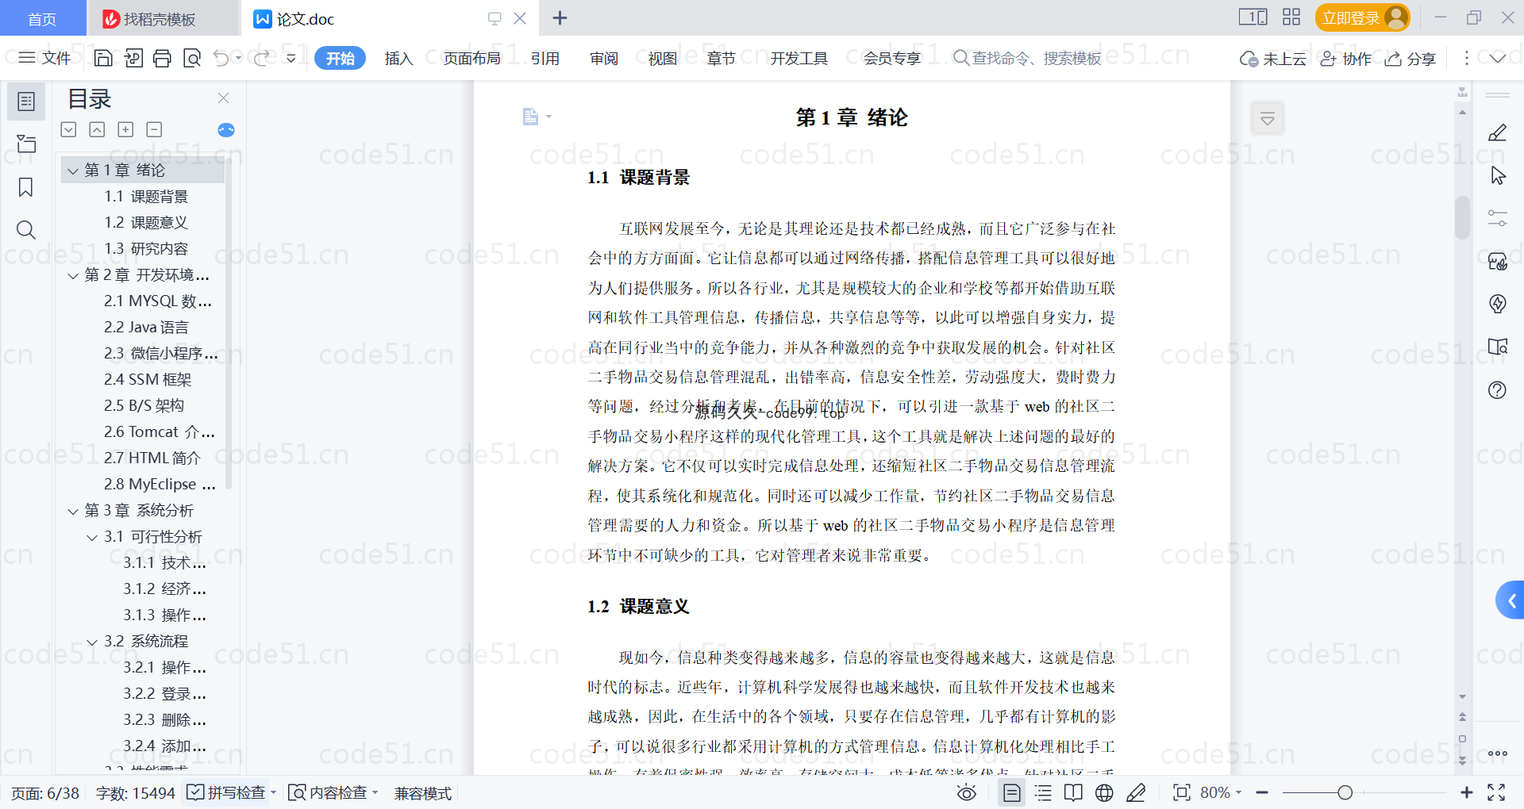Switch to the 引用 ribbon tab

(545, 58)
